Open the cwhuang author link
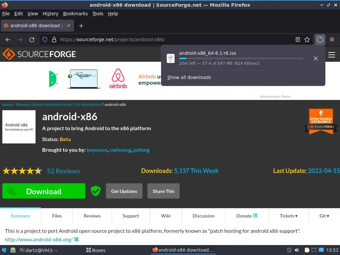The width and height of the screenshot is (340, 255). (120, 150)
